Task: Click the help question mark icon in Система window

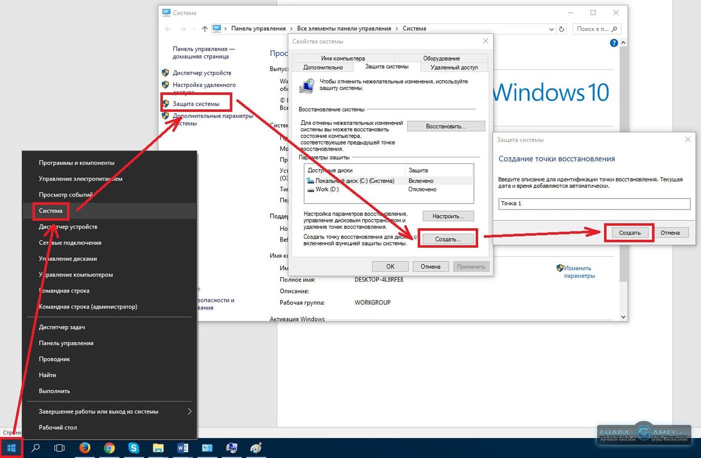Action: click(x=614, y=43)
